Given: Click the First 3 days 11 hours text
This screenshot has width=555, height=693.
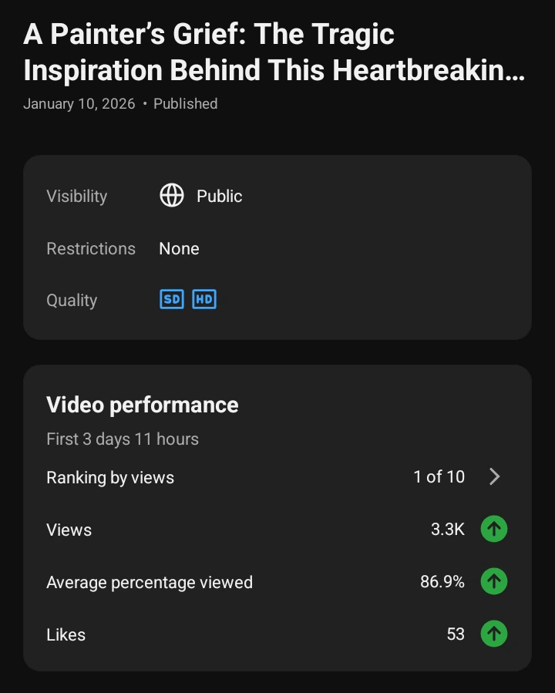Looking at the screenshot, I should (x=122, y=439).
